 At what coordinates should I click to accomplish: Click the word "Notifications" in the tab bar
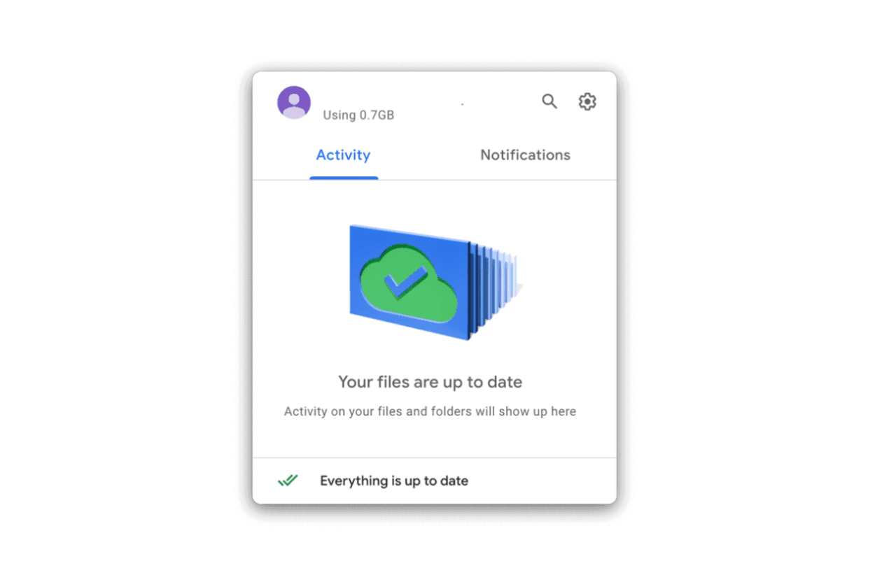pos(526,155)
